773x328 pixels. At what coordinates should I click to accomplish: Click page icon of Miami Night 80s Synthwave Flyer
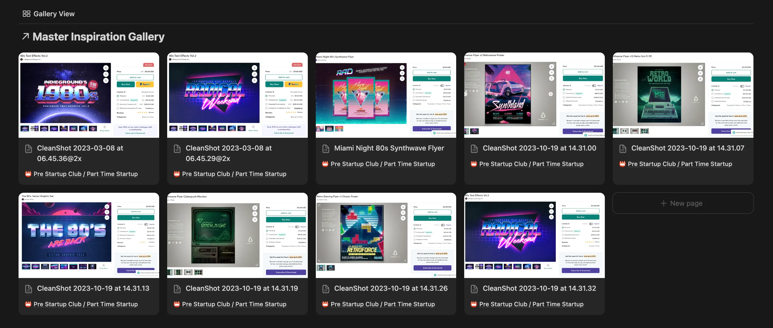pyautogui.click(x=326, y=149)
